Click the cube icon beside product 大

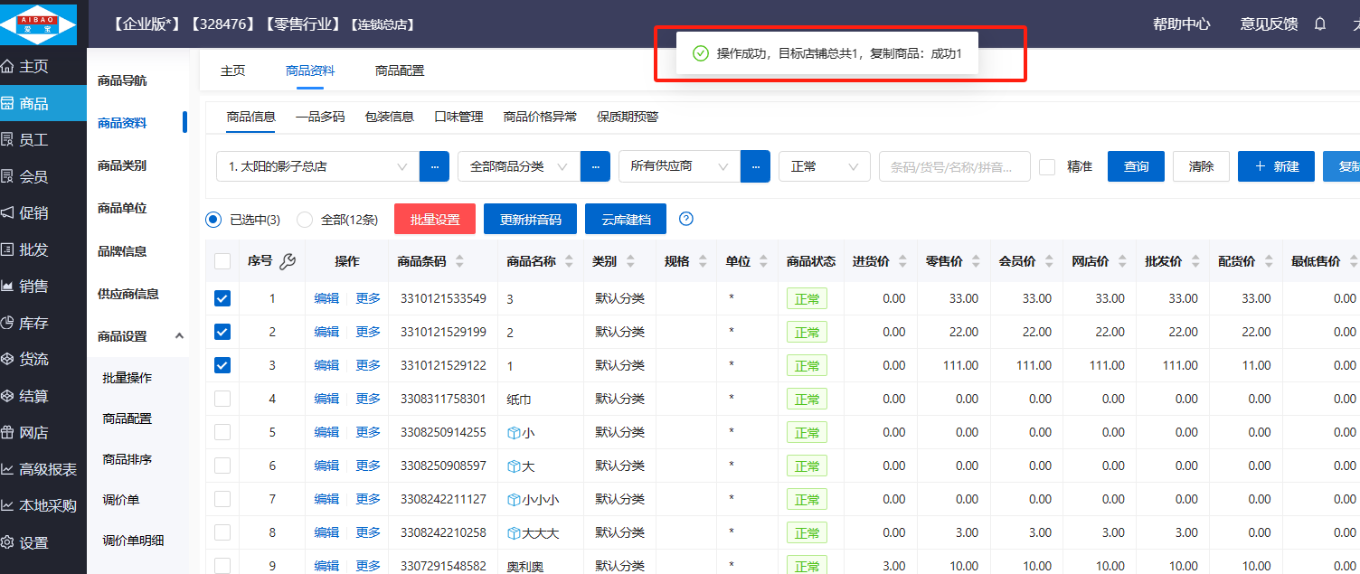515,466
